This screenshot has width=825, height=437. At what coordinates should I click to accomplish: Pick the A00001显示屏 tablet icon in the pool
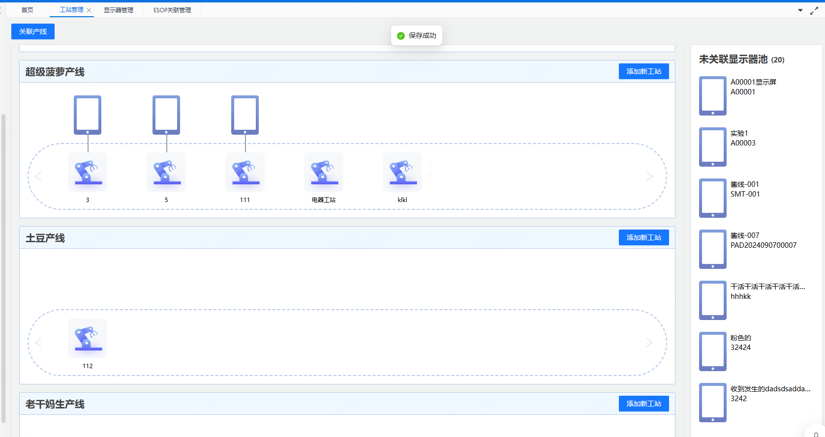coord(713,96)
